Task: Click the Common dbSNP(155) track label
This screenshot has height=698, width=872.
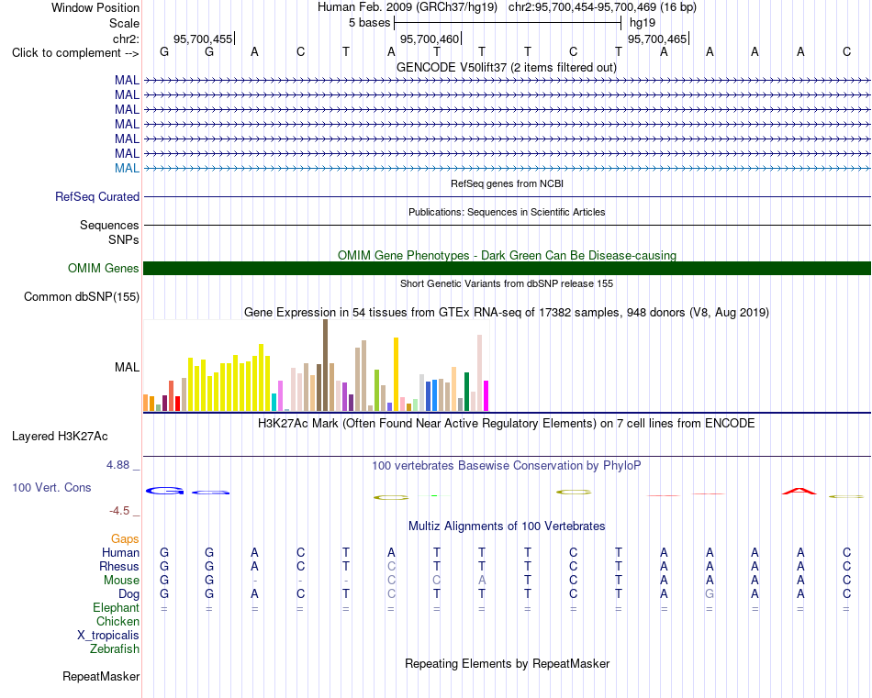Action: [81, 297]
